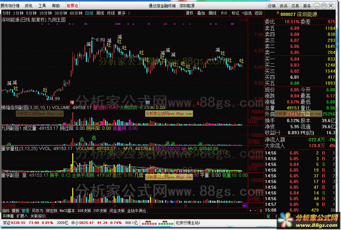Viewport: 341px width, 230px height.
Task: Click the panel layout icon beside the diamond
Action: click(x=245, y=20)
